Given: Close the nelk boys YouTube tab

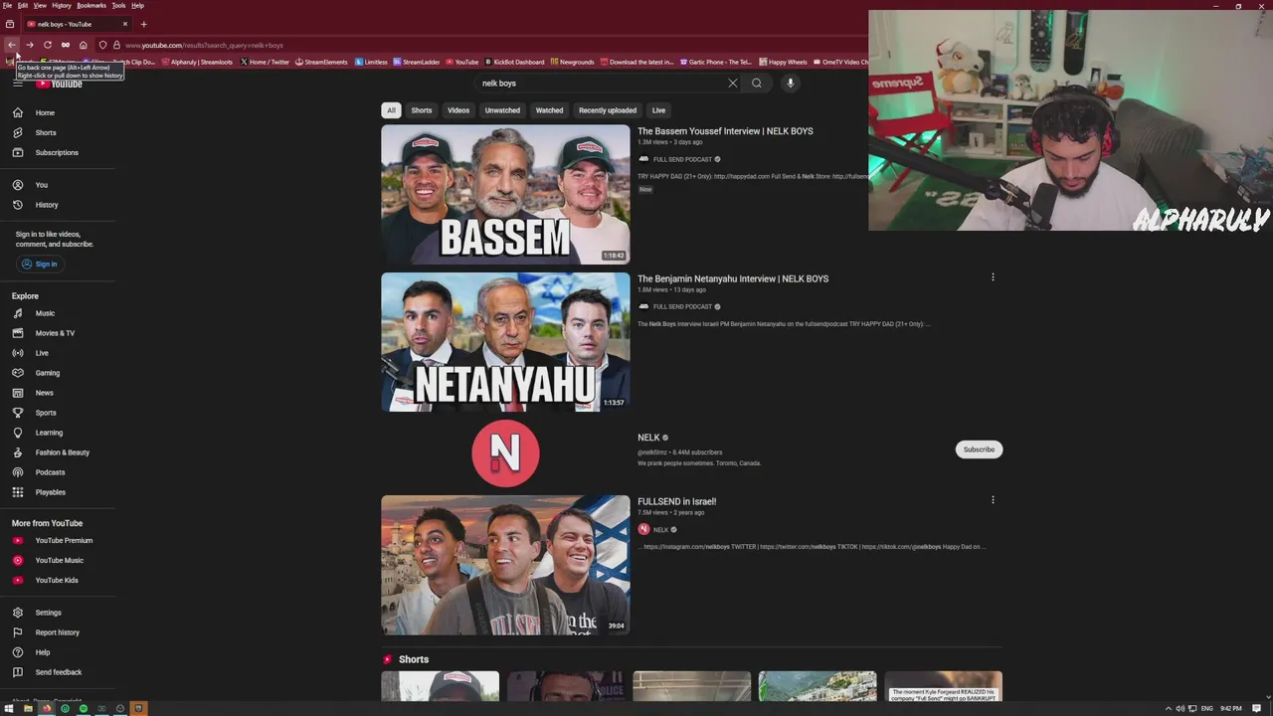Looking at the screenshot, I should pos(125,24).
